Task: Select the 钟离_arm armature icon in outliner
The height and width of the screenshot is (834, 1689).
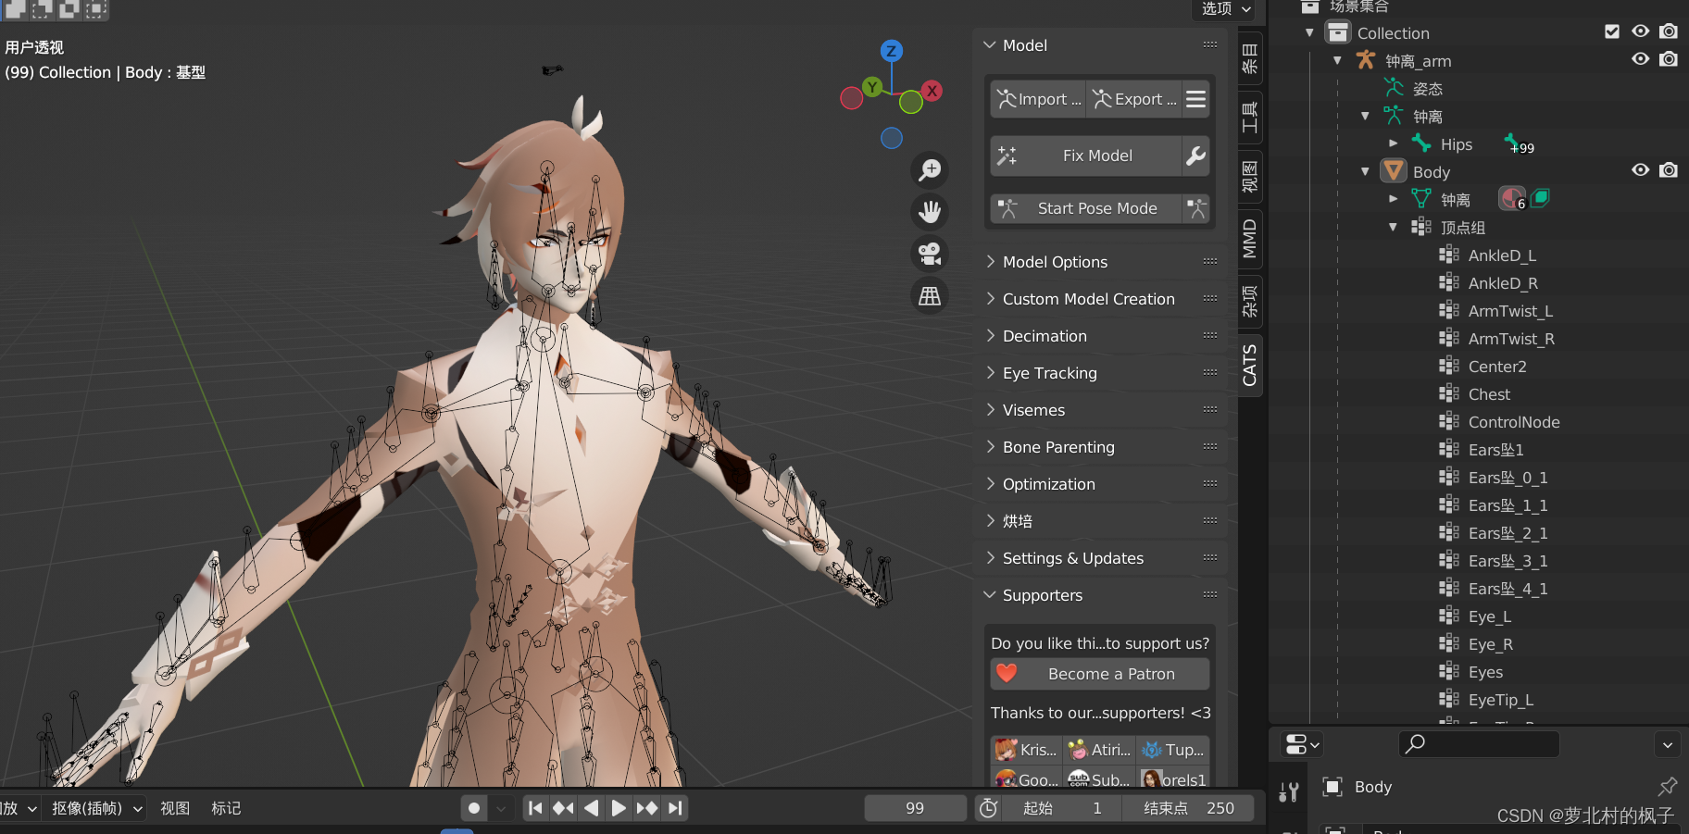Action: pyautogui.click(x=1366, y=60)
